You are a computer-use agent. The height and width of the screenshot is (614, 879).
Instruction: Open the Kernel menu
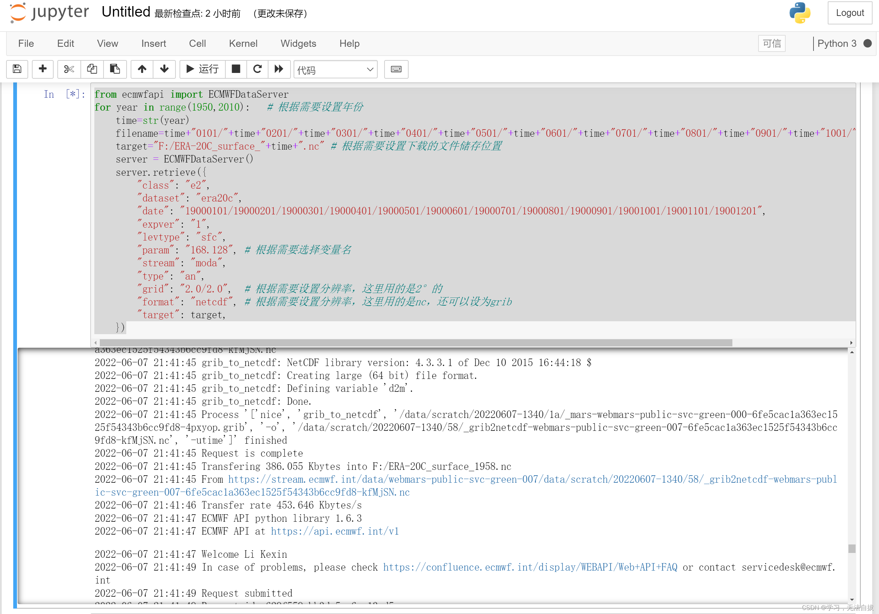point(244,43)
